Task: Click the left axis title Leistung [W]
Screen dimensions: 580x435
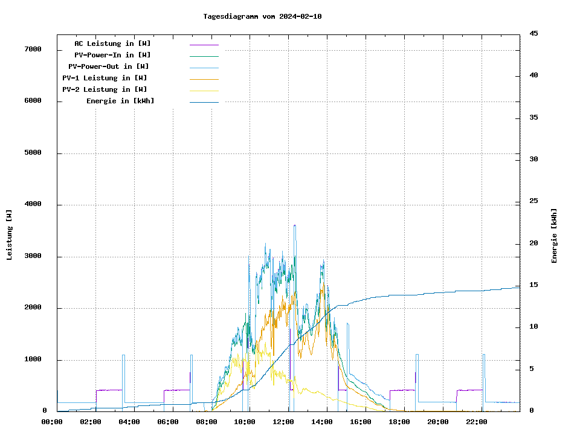Action: click(9, 234)
